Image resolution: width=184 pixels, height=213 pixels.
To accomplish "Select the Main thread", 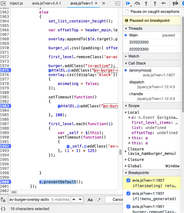I will point(152,35).
